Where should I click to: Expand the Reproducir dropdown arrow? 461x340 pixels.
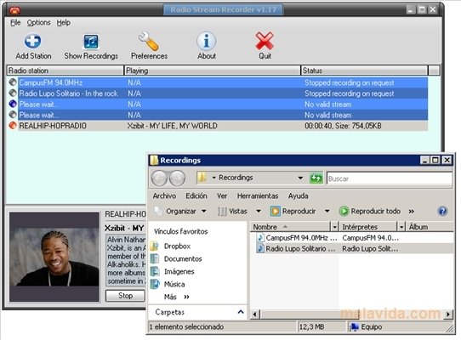[327, 211]
